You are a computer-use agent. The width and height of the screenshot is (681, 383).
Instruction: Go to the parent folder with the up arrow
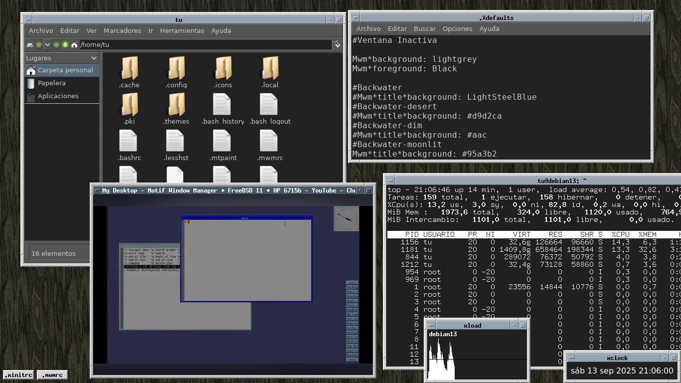[65, 44]
